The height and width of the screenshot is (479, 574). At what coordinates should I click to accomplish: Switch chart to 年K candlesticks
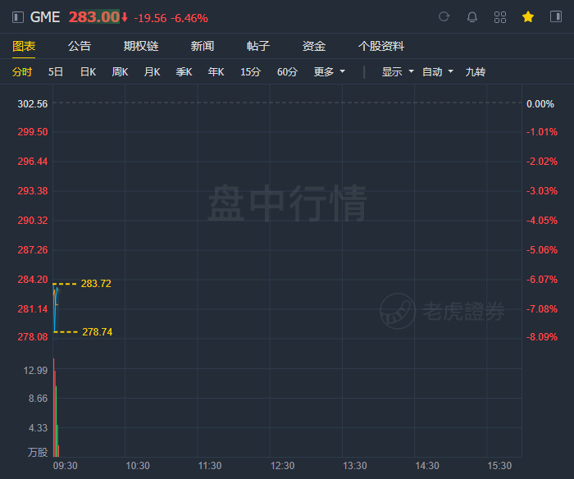[216, 72]
